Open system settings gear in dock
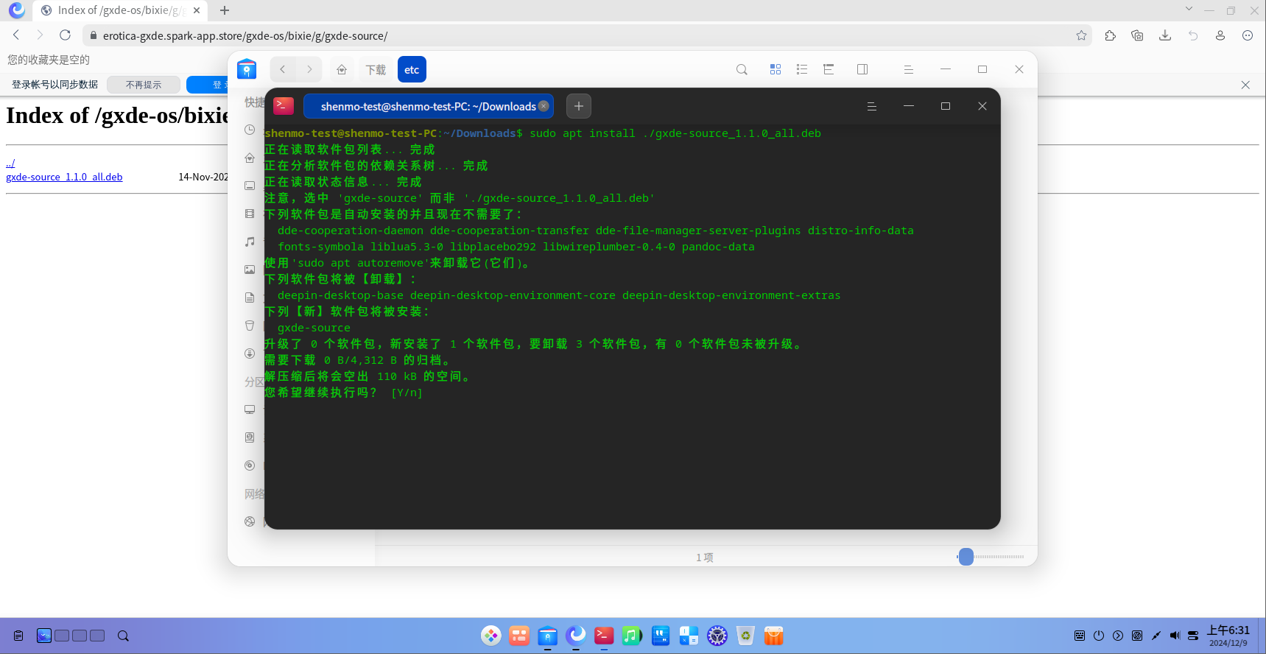The width and height of the screenshot is (1266, 654). [717, 636]
